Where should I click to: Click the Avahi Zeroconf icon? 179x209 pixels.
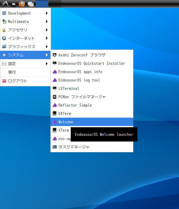tap(55, 55)
